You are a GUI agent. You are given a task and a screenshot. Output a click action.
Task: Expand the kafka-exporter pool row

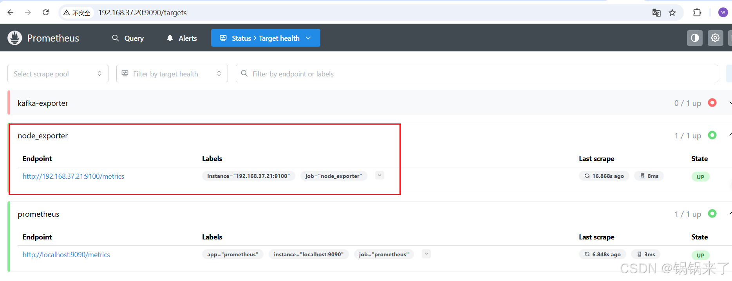pos(370,103)
